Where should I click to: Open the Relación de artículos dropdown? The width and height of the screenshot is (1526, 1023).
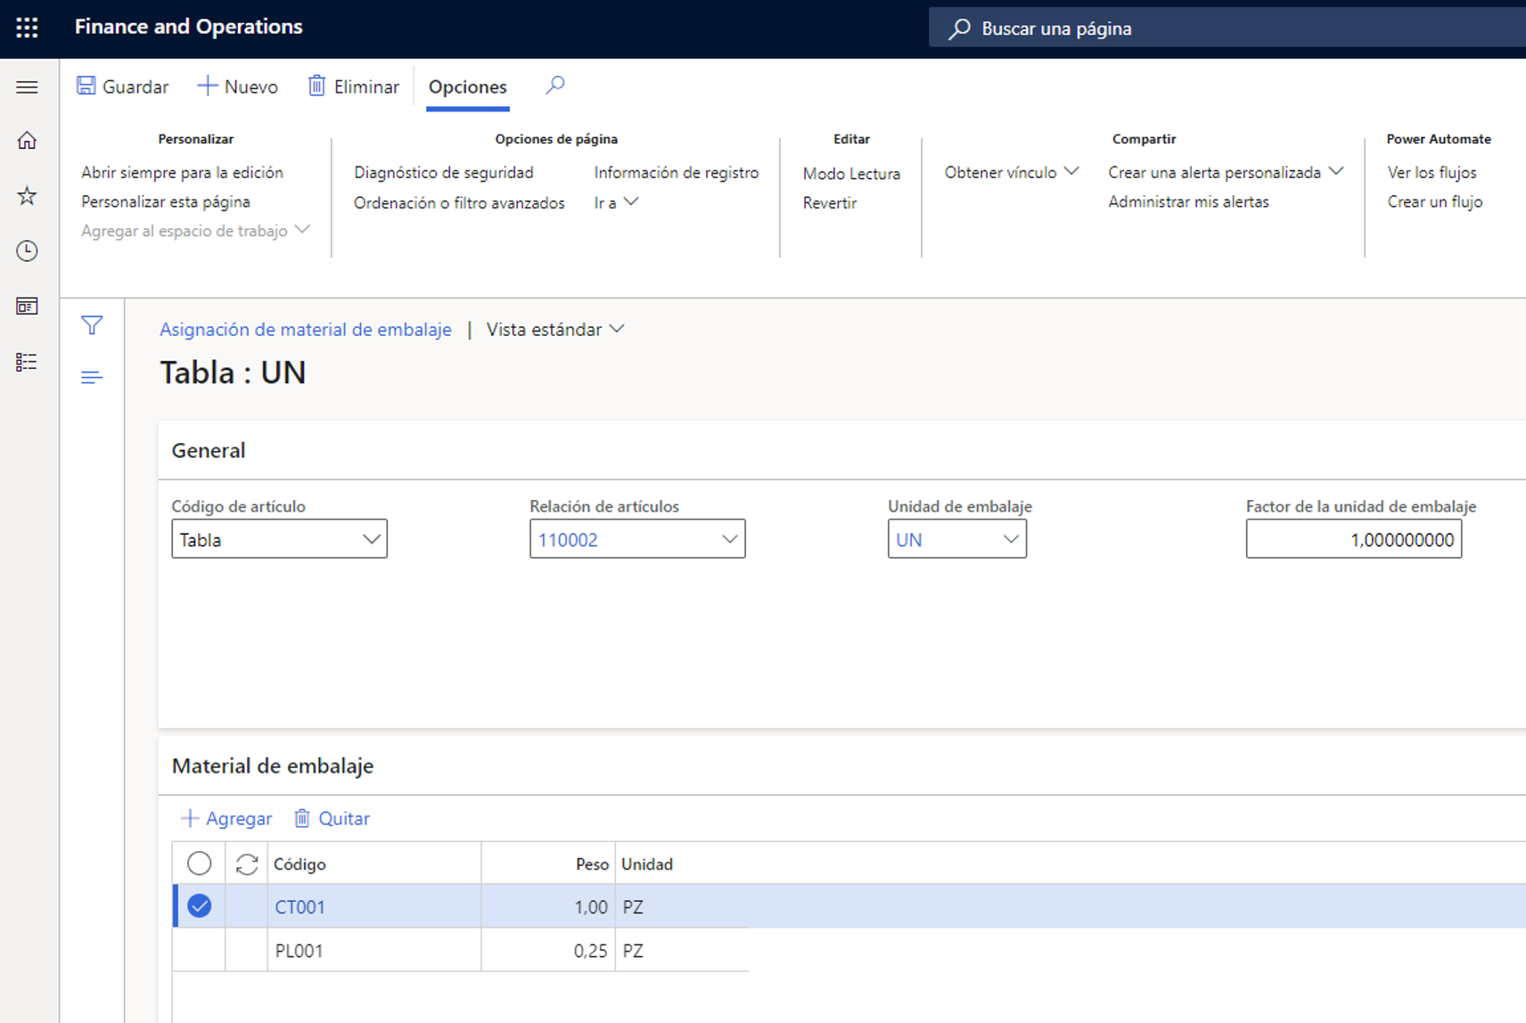click(x=730, y=539)
